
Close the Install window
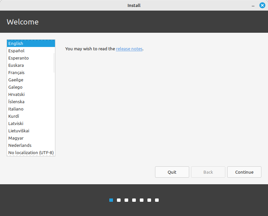(x=262, y=6)
